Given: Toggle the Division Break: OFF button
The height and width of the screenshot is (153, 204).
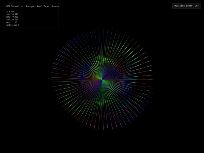Looking at the screenshot, I should point(187,6).
